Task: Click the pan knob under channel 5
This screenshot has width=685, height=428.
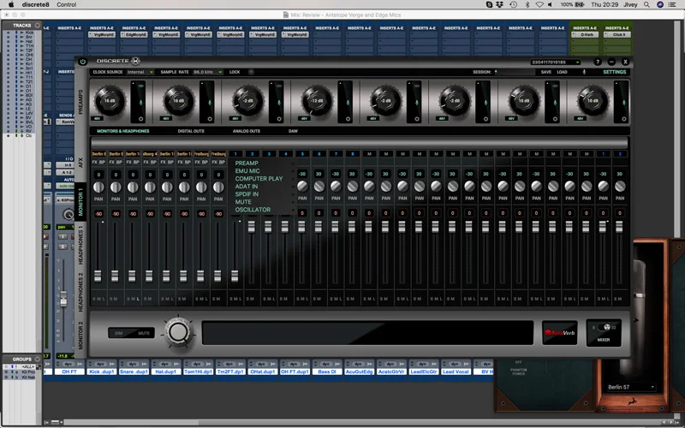Action: pos(302,186)
